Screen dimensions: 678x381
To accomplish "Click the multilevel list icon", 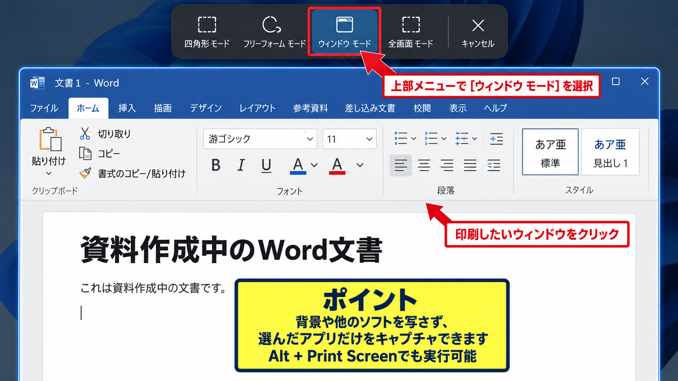I will coord(462,138).
